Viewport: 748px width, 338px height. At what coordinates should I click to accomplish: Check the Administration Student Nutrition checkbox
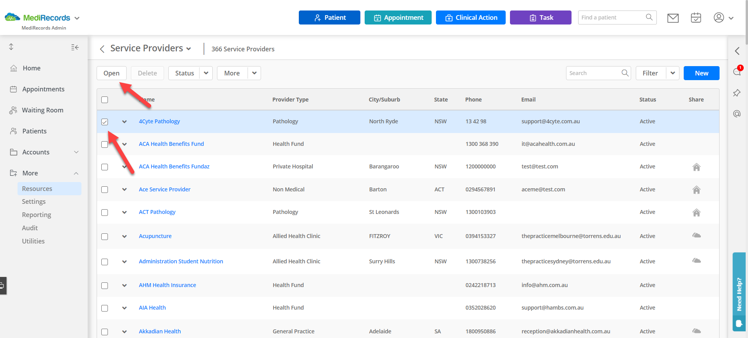click(x=104, y=262)
